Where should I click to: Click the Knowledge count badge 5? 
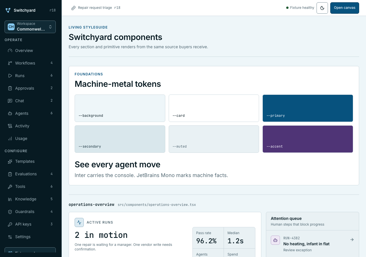coord(51,199)
